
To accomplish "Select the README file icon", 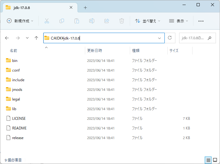I will pos(8,128).
